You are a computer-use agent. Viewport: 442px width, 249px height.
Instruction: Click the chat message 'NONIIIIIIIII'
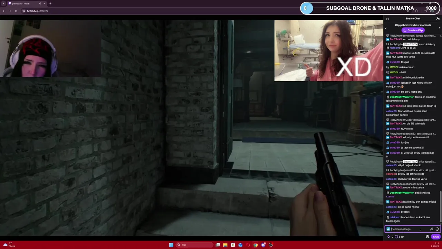click(407, 129)
